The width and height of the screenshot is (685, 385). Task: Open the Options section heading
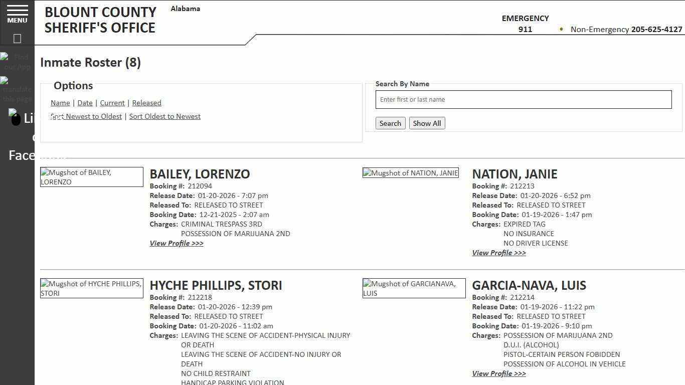pos(73,85)
